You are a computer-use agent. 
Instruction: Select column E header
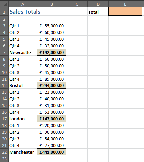125,4
